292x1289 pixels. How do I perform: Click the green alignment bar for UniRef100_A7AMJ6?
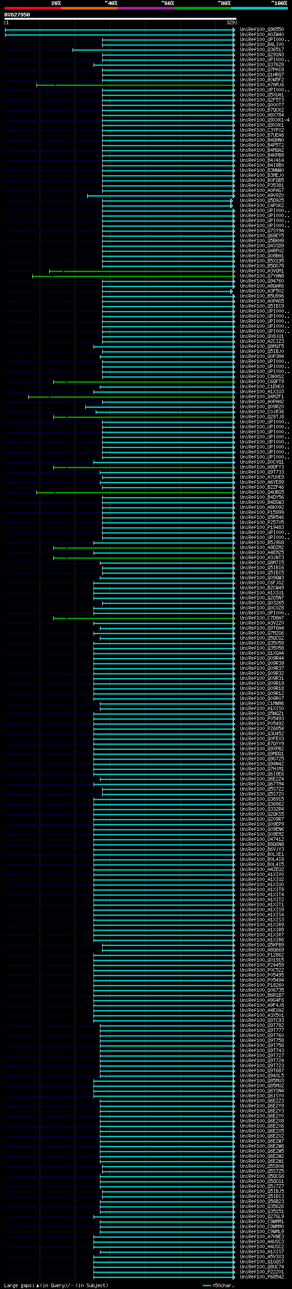[135, 85]
